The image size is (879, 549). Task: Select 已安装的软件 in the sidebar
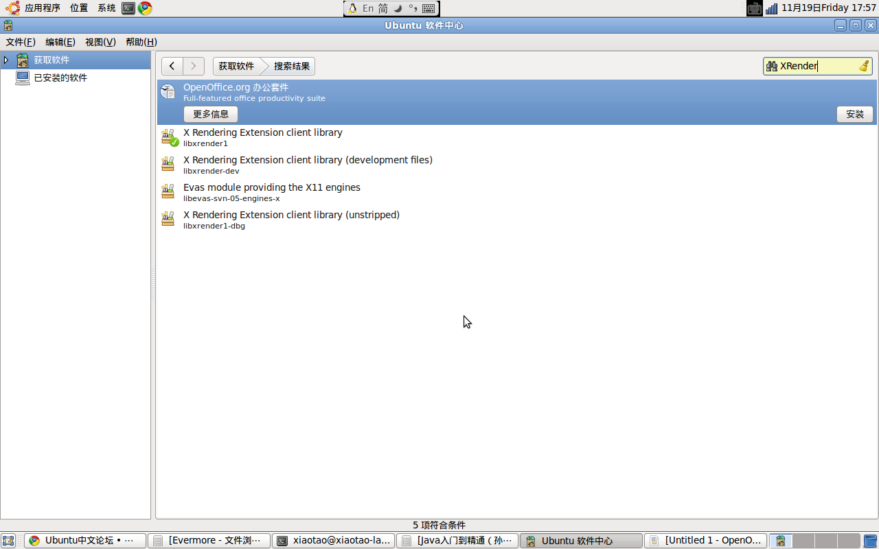(76, 78)
